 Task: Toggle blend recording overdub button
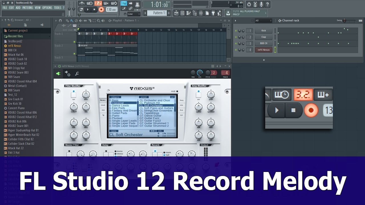106,3
